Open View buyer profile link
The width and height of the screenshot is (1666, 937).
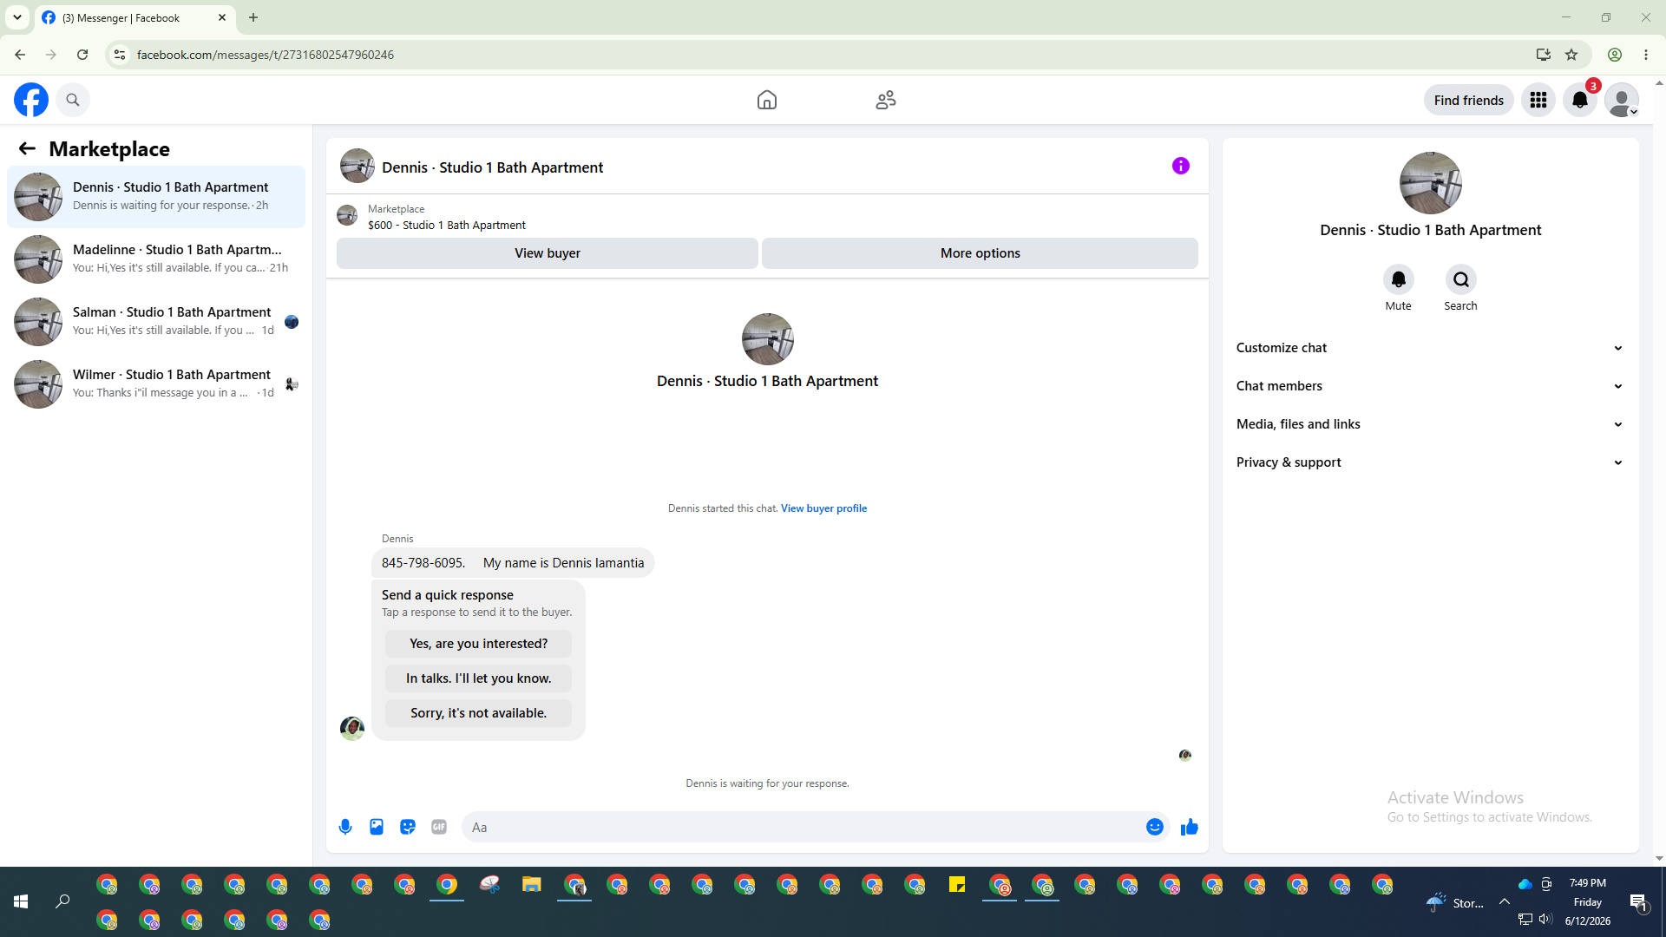click(823, 508)
